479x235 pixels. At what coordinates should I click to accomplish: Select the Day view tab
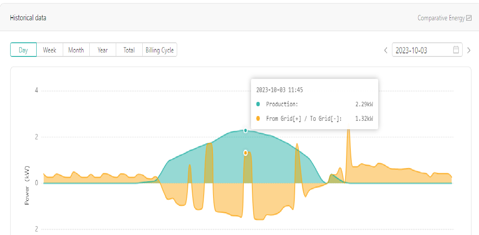point(23,50)
